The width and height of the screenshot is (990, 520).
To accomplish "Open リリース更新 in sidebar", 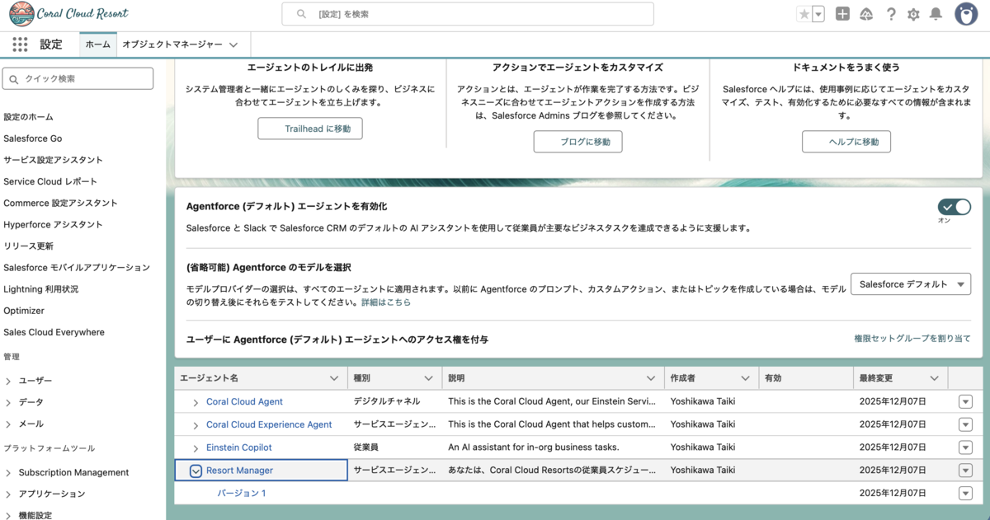I will coord(29,246).
